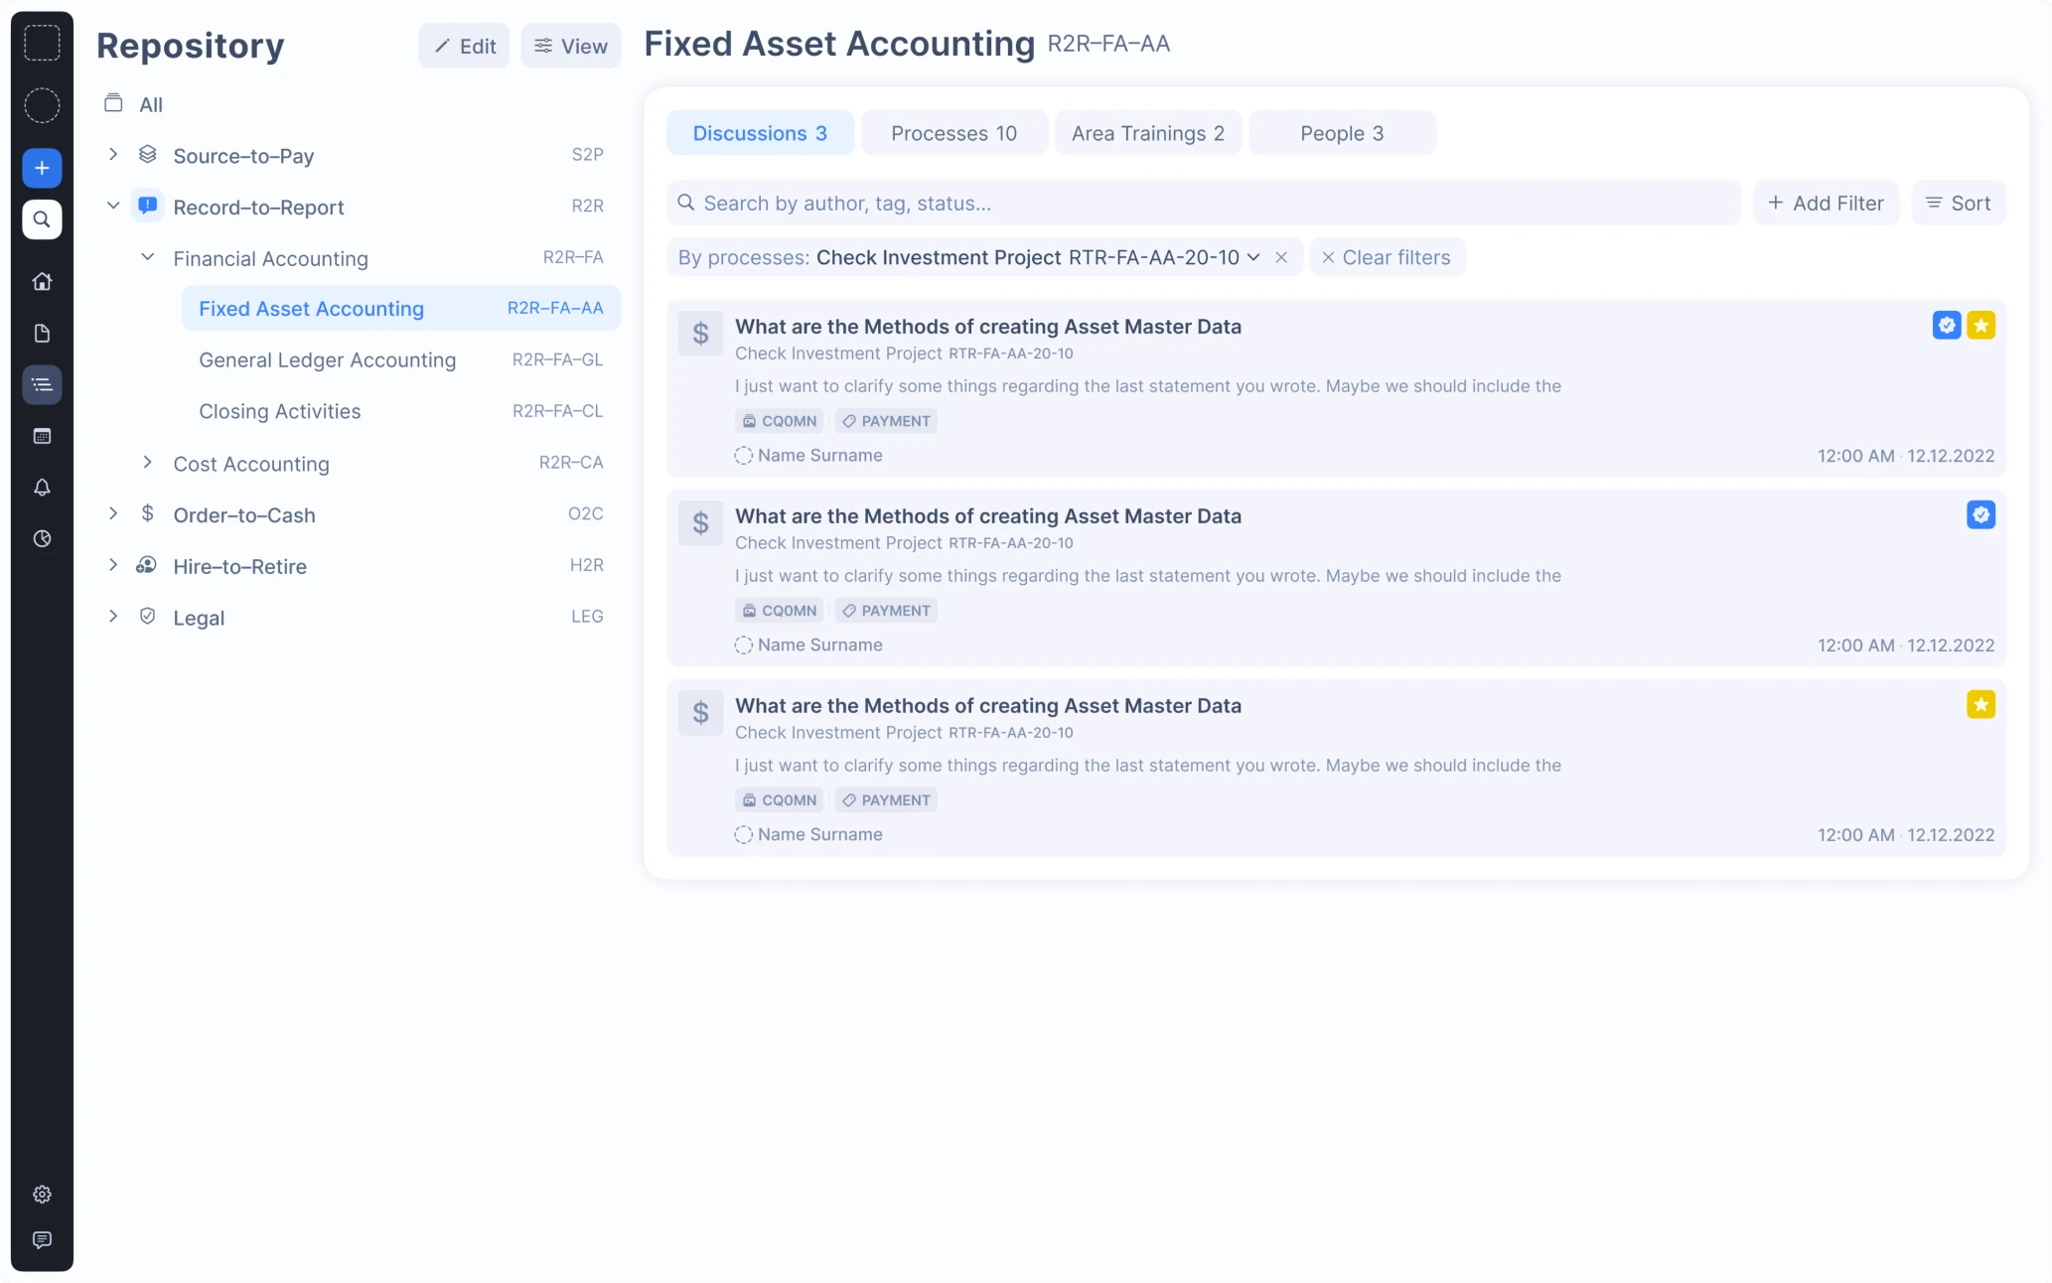Select the active Discussions list icon
This screenshot has width=2052, height=1283.
click(x=42, y=384)
